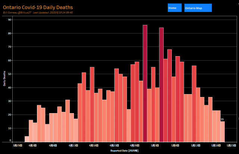Click the bar reaching 63 deaths
Viewport: 239px width, 154px height.
(178, 99)
